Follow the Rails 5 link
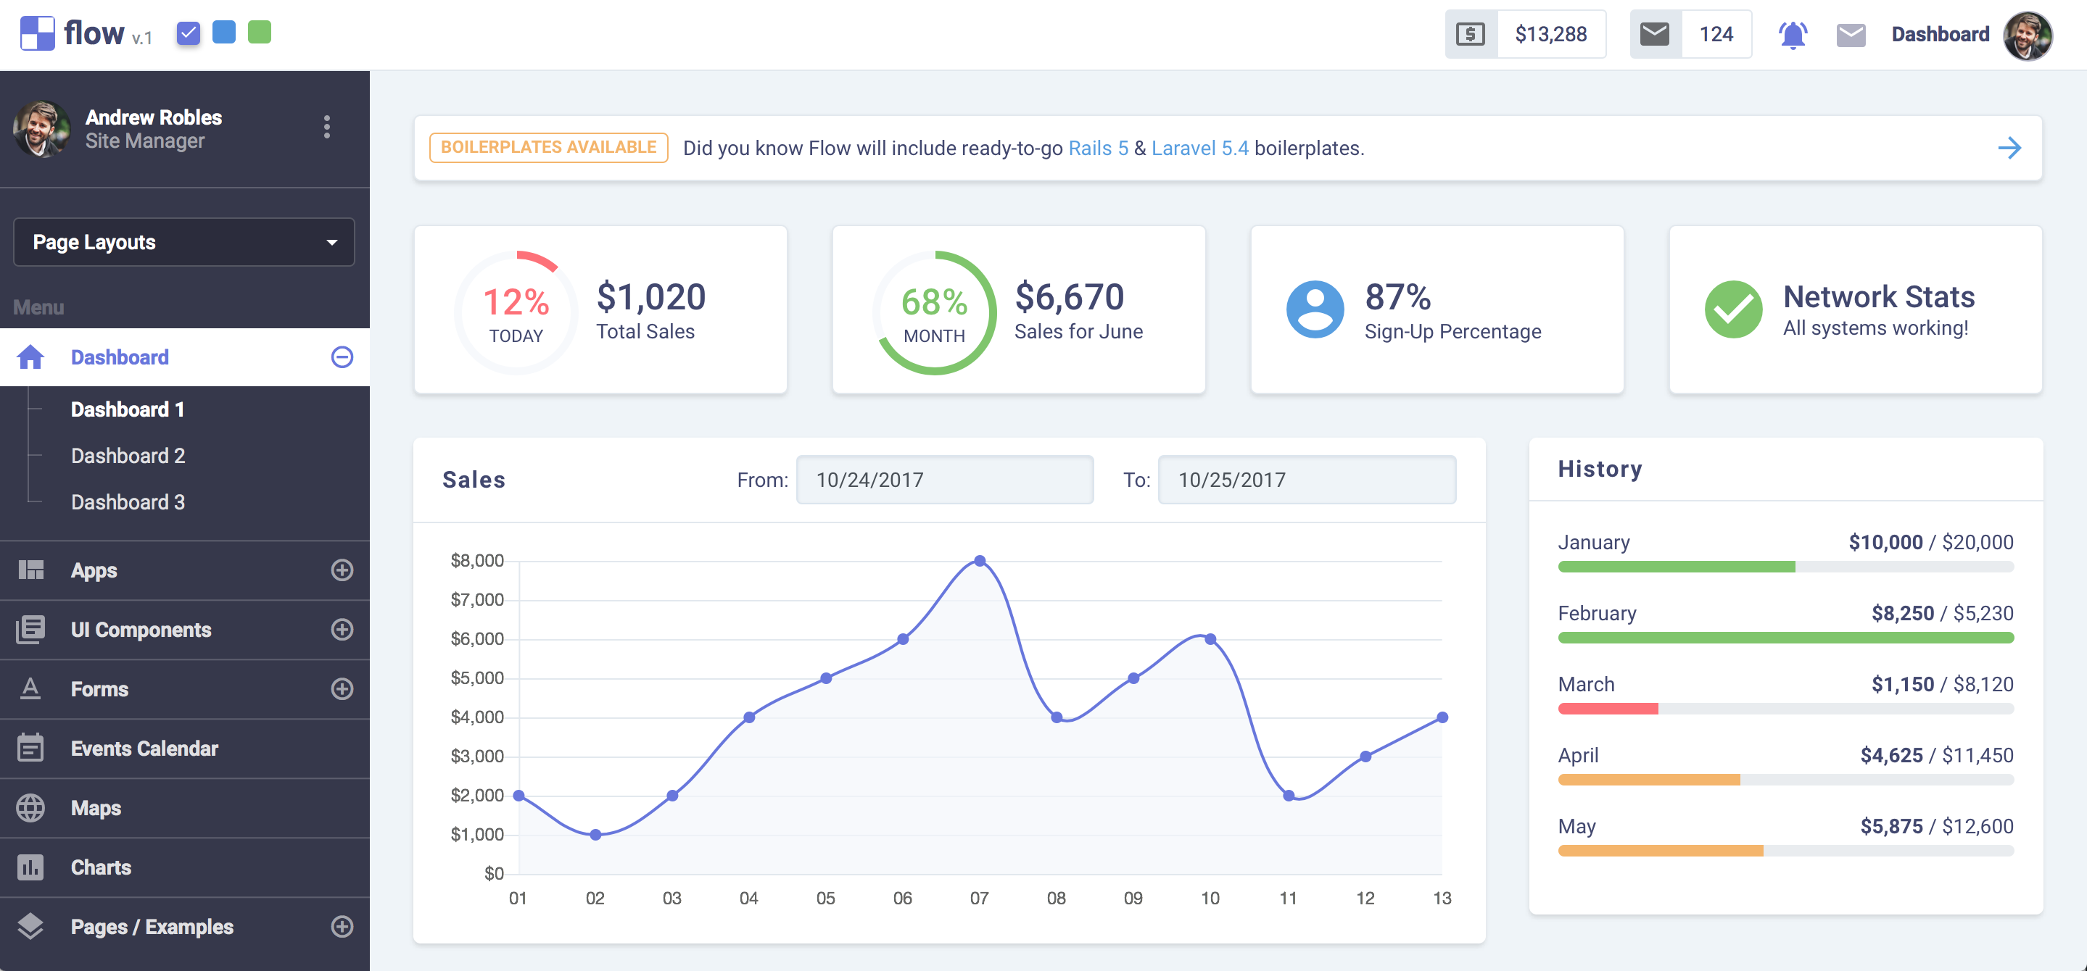 (1098, 149)
